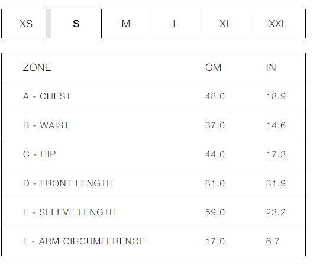Image resolution: width=313 pixels, height=265 pixels.
Task: Select the D - FRONT LENGTH row
Action: click(x=153, y=183)
